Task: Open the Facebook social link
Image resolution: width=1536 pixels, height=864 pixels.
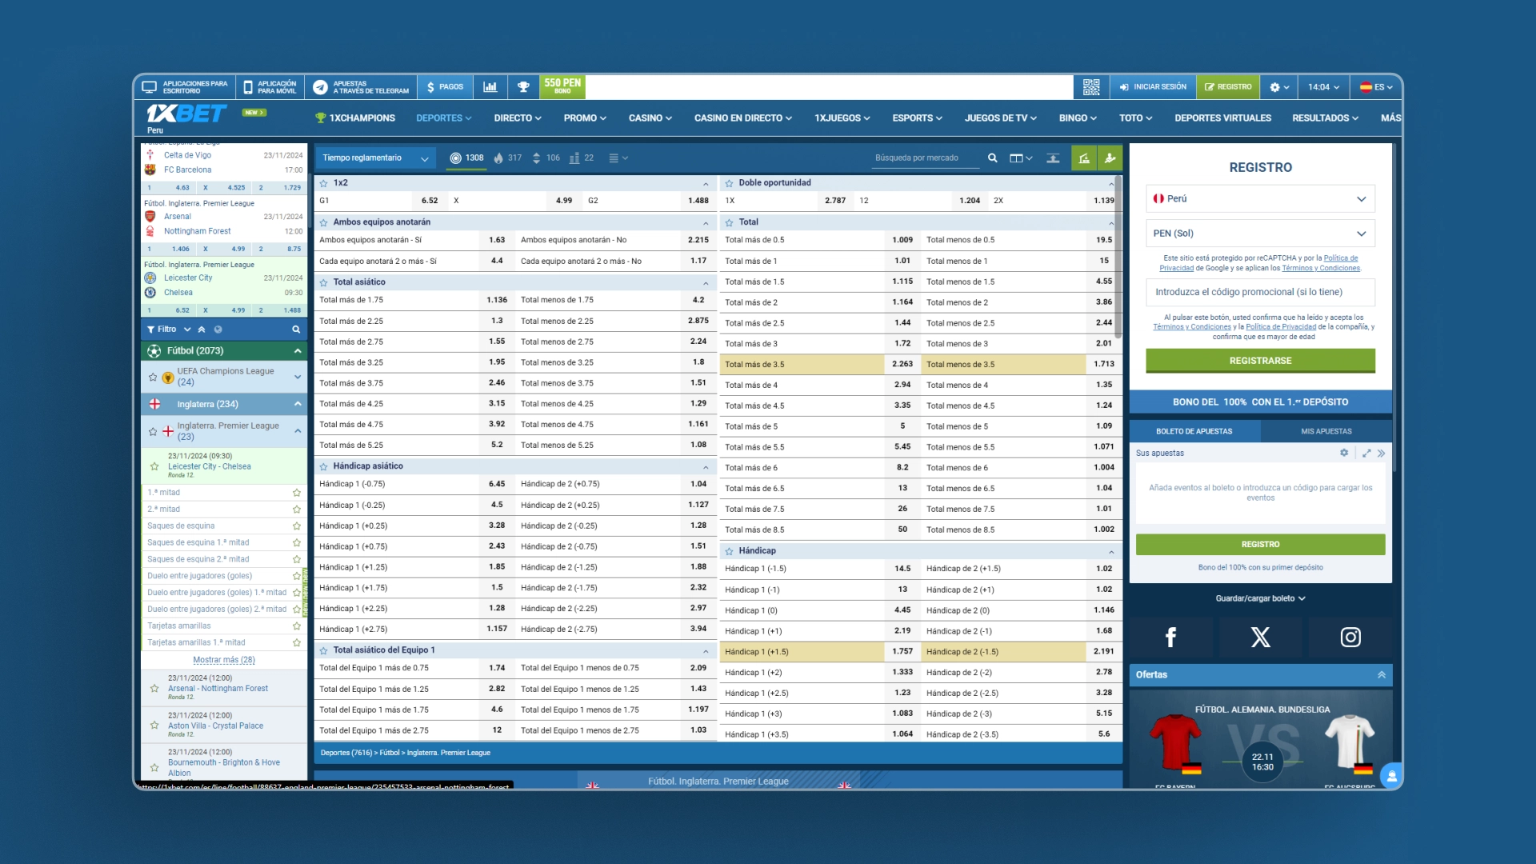Action: coord(1170,638)
